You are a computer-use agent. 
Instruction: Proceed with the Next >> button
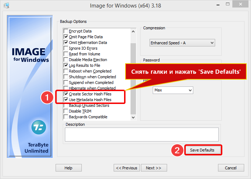click(154, 168)
